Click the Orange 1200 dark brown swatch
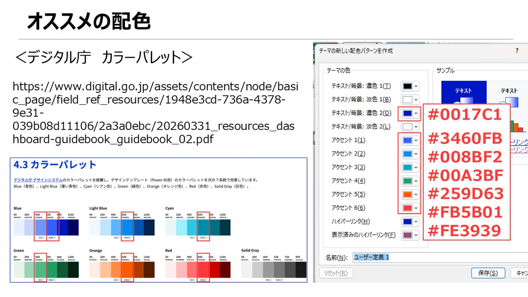This screenshot has width=528, height=297. [149, 270]
